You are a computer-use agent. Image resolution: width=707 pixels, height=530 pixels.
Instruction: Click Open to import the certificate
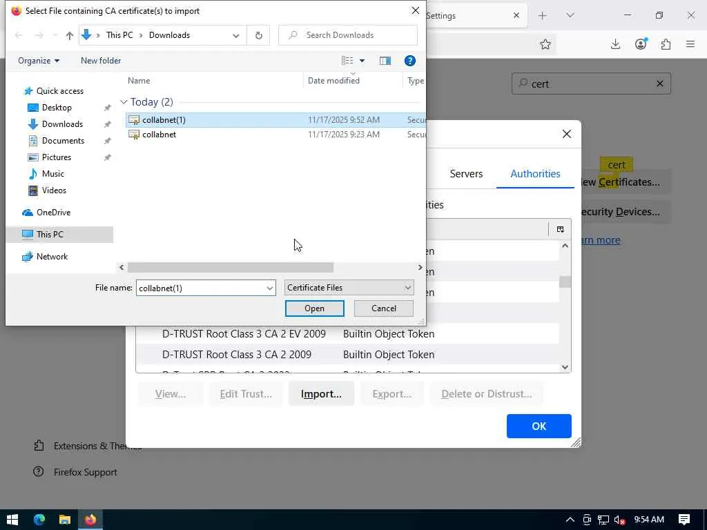pos(314,308)
